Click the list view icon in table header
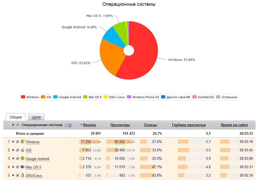 (x=70, y=125)
